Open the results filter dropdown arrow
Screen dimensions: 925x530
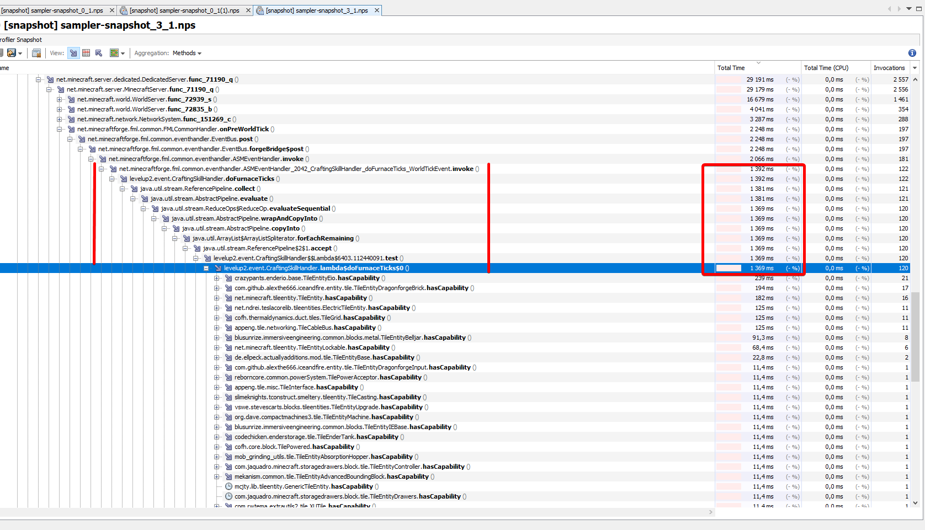[123, 53]
